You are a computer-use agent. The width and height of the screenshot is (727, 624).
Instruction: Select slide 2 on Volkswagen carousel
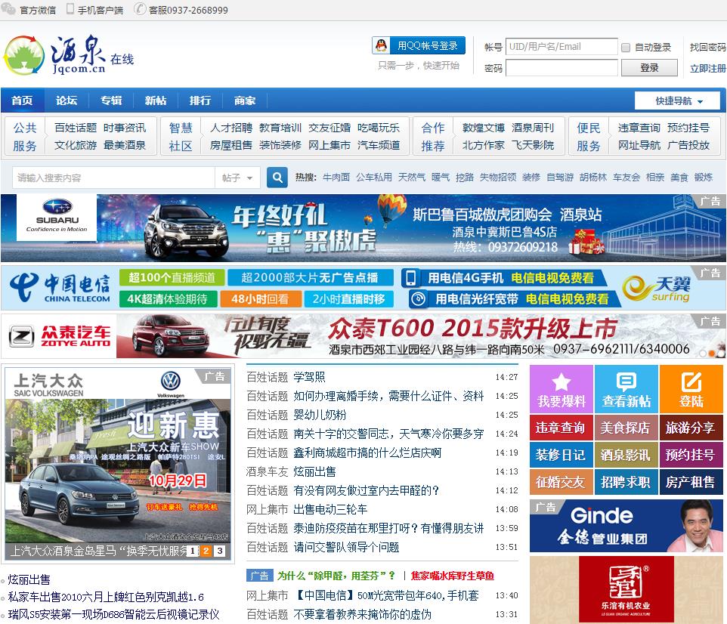[x=206, y=551]
